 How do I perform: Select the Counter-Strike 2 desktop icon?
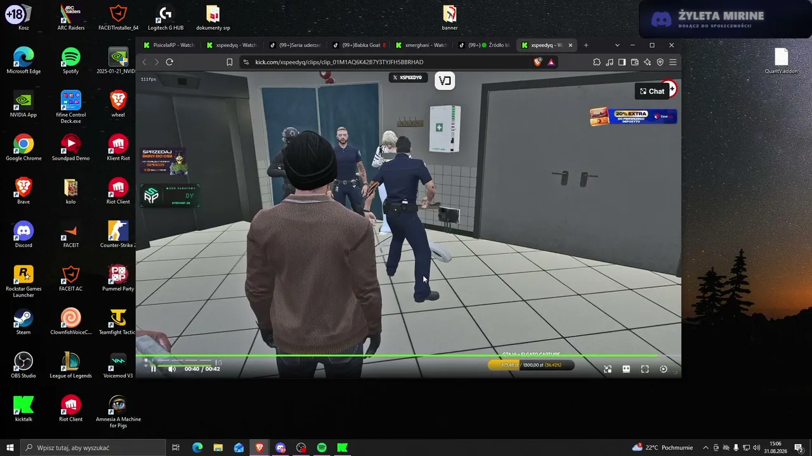[117, 234]
